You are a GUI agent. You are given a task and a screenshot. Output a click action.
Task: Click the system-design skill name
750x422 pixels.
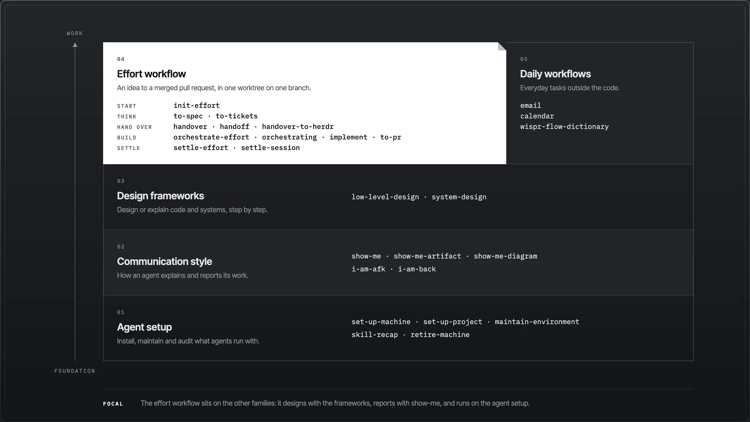(x=459, y=197)
